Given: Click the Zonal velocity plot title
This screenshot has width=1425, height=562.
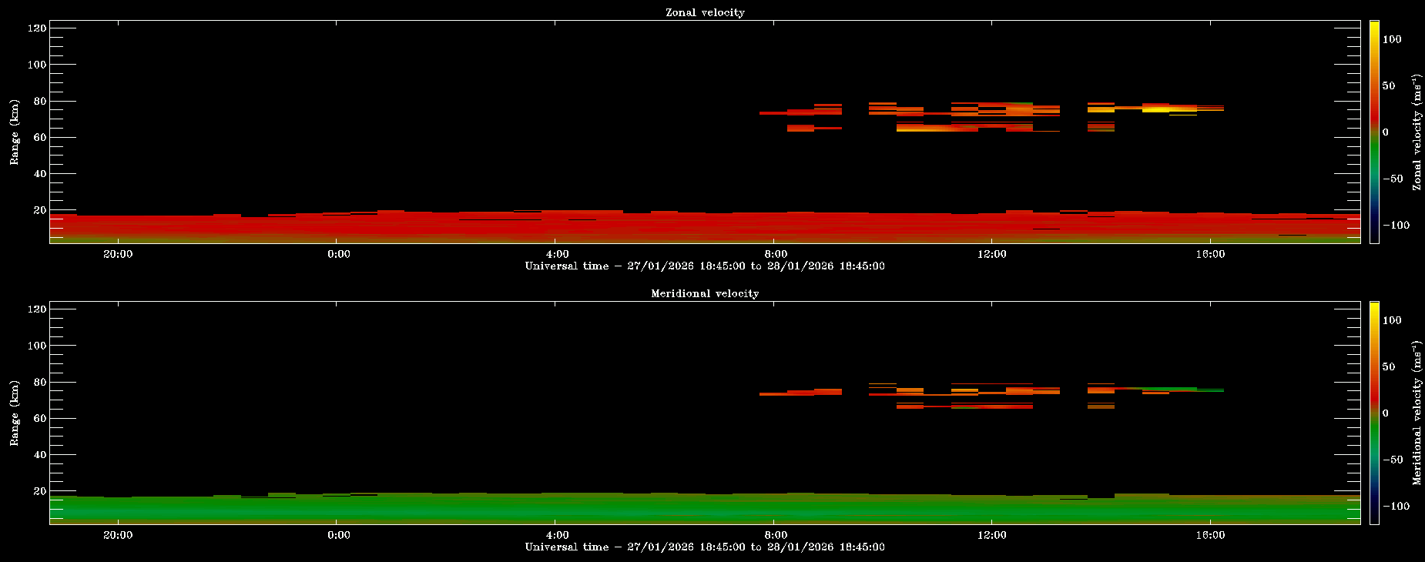Looking at the screenshot, I should coord(705,12).
